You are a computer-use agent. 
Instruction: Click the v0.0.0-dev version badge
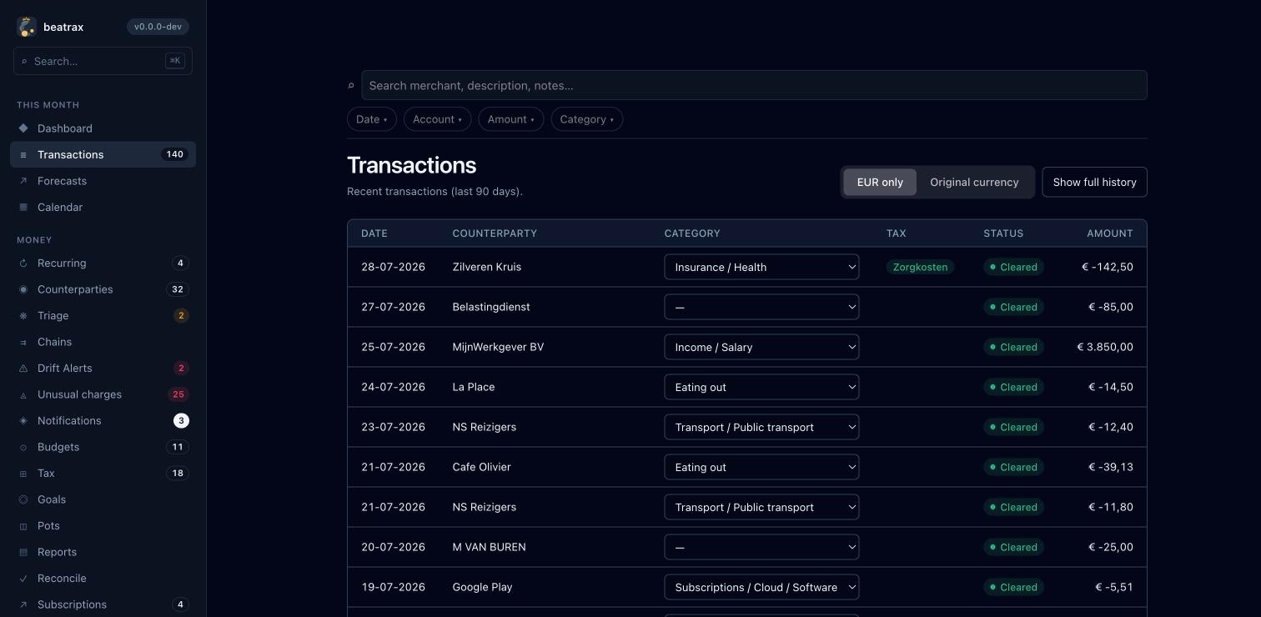(158, 27)
